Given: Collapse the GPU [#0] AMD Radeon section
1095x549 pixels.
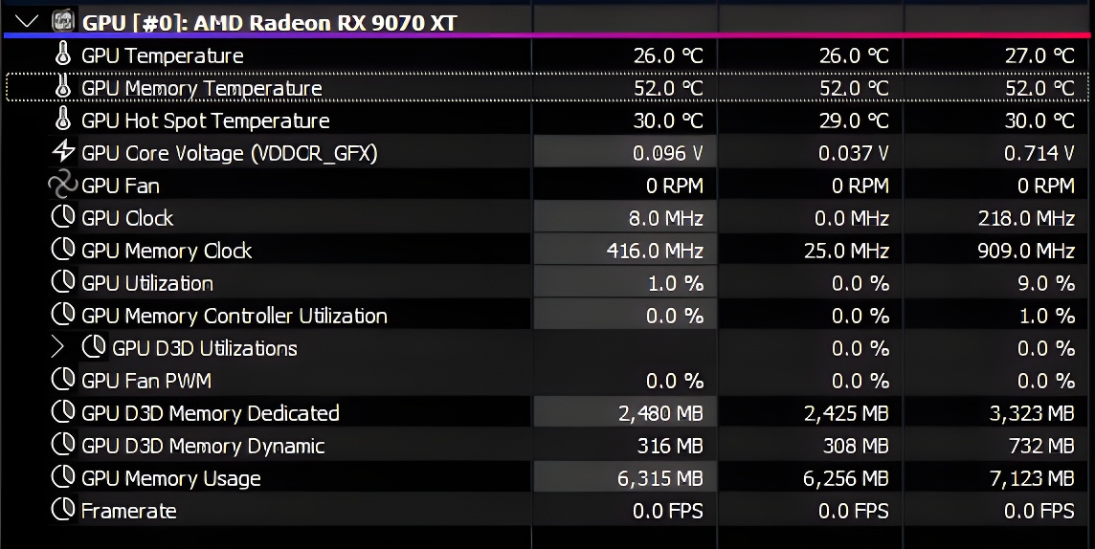Looking at the screenshot, I should pos(27,22).
